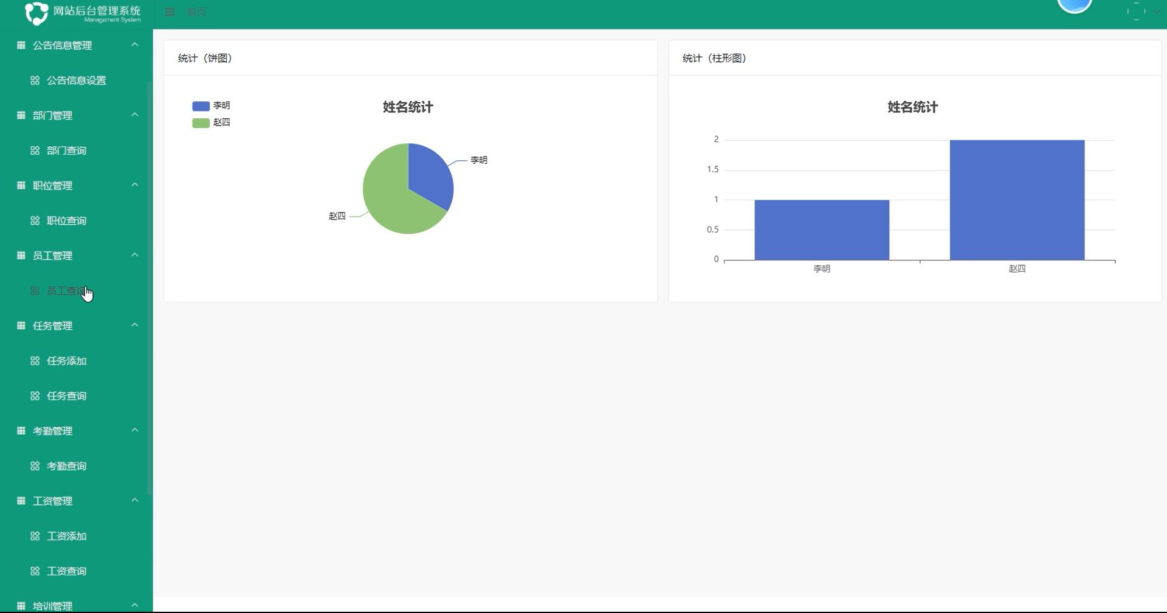
Task: Click the blue 李明 pie slice
Action: (x=430, y=176)
